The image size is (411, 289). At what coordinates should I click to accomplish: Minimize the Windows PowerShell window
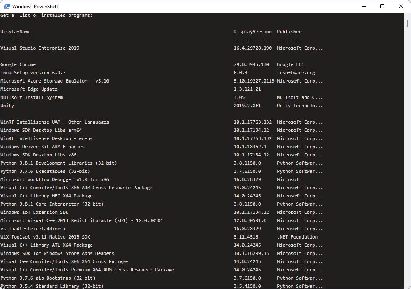click(364, 6)
